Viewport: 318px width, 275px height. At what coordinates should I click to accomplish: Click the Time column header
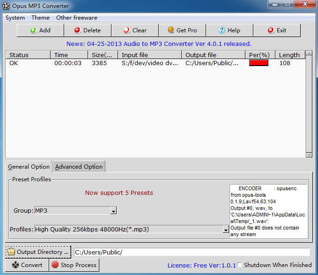(x=69, y=55)
